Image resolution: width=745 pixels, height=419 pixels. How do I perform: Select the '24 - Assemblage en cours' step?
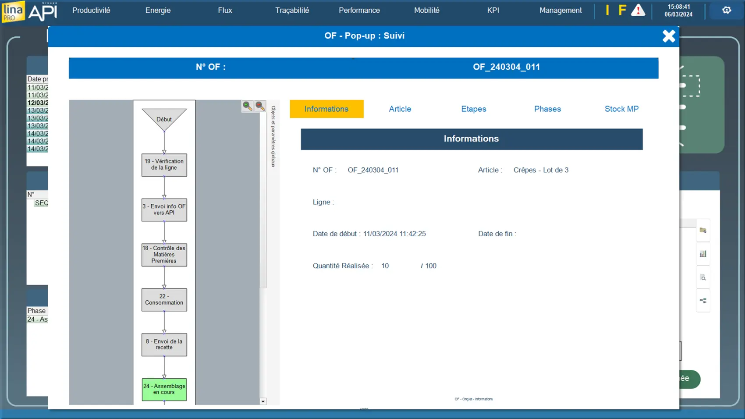[164, 389]
